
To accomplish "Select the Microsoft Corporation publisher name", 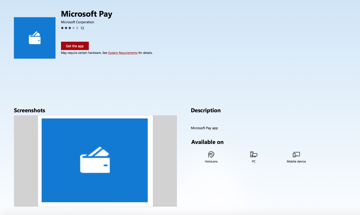I will tap(77, 22).
